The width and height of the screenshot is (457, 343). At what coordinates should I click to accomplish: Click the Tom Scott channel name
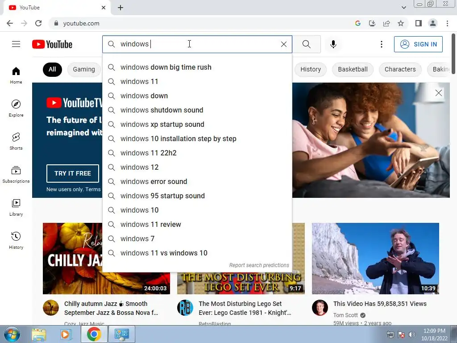tap(345, 315)
